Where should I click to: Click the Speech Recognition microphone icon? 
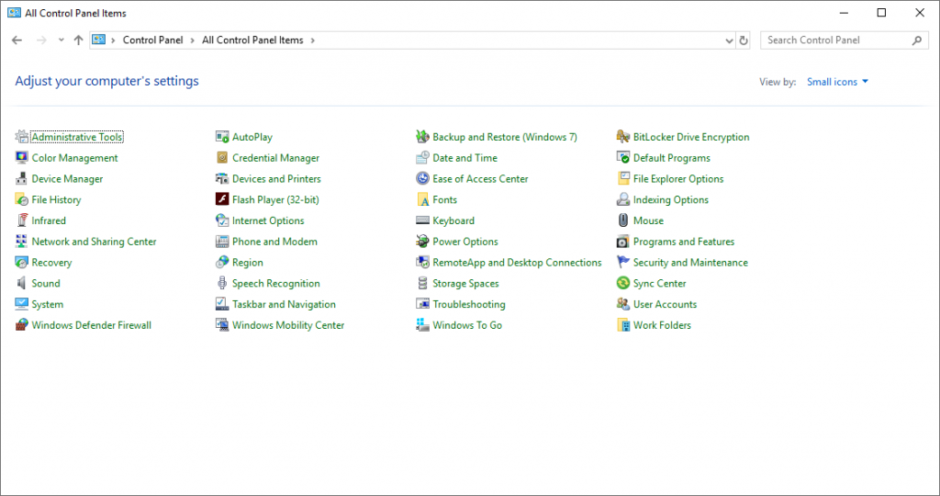tap(222, 283)
